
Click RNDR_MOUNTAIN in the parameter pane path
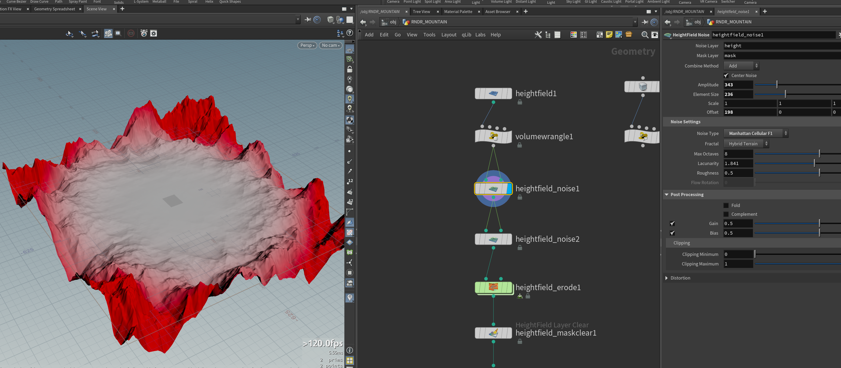point(734,22)
